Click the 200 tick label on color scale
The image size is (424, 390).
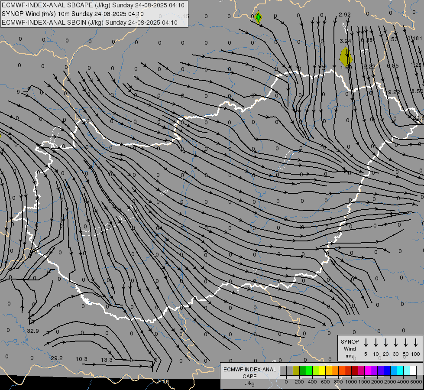[x=299, y=382]
